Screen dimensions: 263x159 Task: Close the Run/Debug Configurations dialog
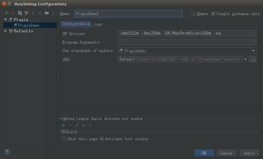[4, 4]
